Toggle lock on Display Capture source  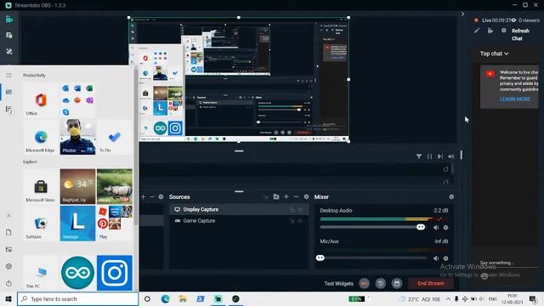(292, 210)
